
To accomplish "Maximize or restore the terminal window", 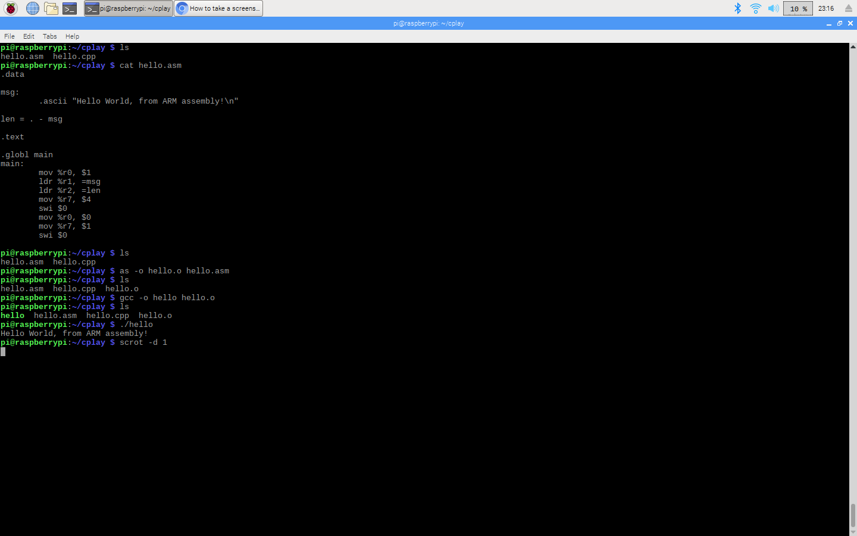I will coord(840,23).
